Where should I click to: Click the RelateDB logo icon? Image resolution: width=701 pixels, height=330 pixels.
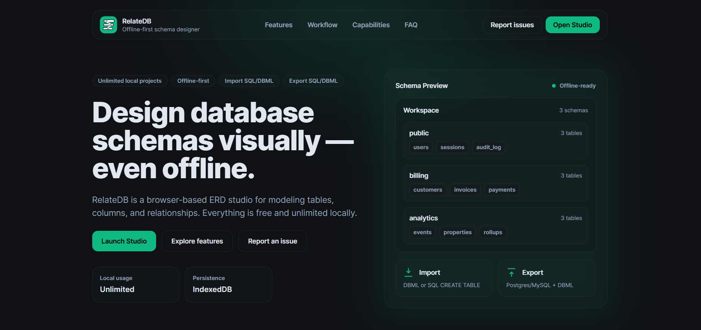point(108,25)
